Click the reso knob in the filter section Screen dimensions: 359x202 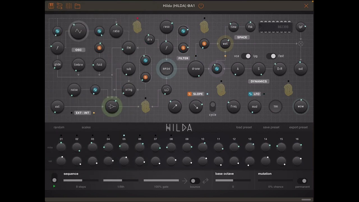click(x=166, y=27)
